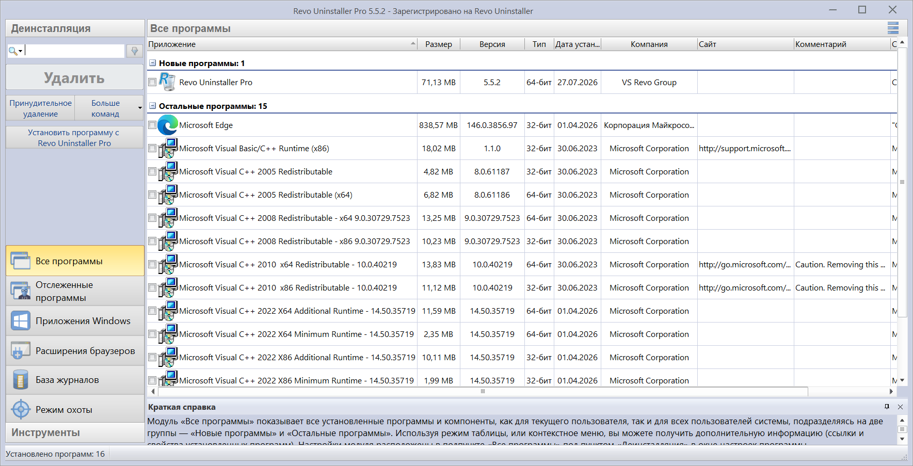Image resolution: width=913 pixels, height=466 pixels.
Task: Click icon of Visual C++ 2022 X64 Additional Runtime
Action: coord(168,311)
